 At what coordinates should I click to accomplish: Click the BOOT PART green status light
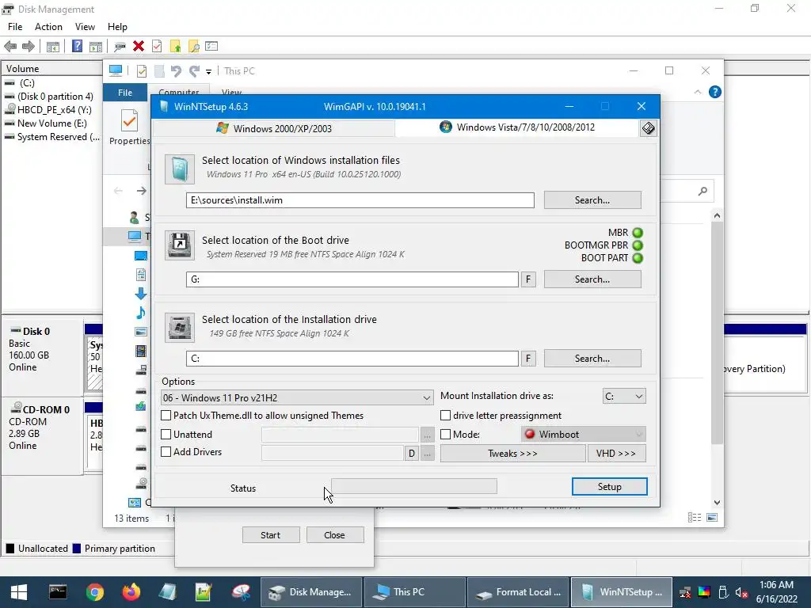point(638,258)
